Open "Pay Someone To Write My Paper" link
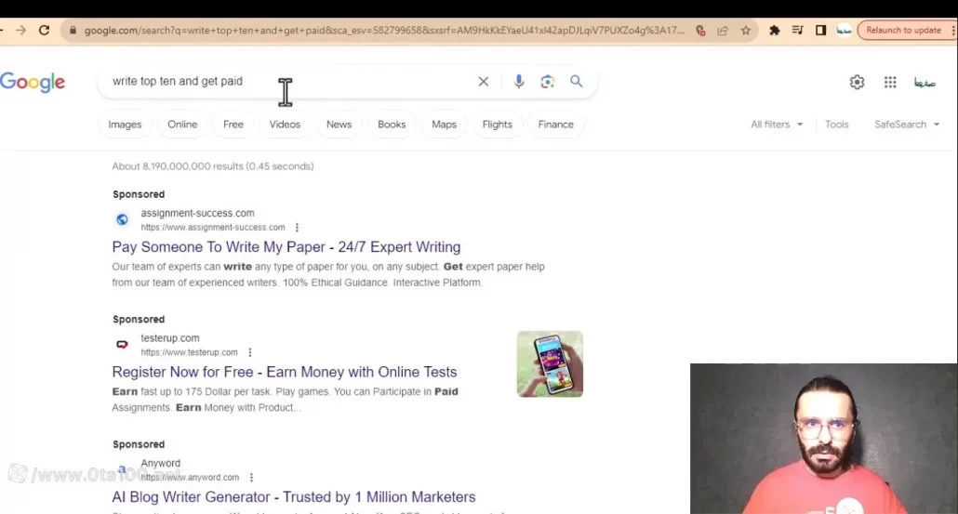 pyautogui.click(x=286, y=247)
